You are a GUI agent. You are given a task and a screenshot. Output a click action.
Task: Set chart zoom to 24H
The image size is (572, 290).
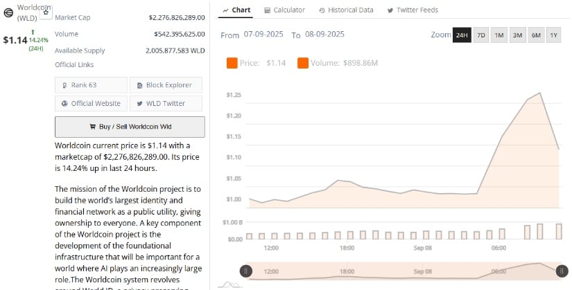[x=462, y=35]
